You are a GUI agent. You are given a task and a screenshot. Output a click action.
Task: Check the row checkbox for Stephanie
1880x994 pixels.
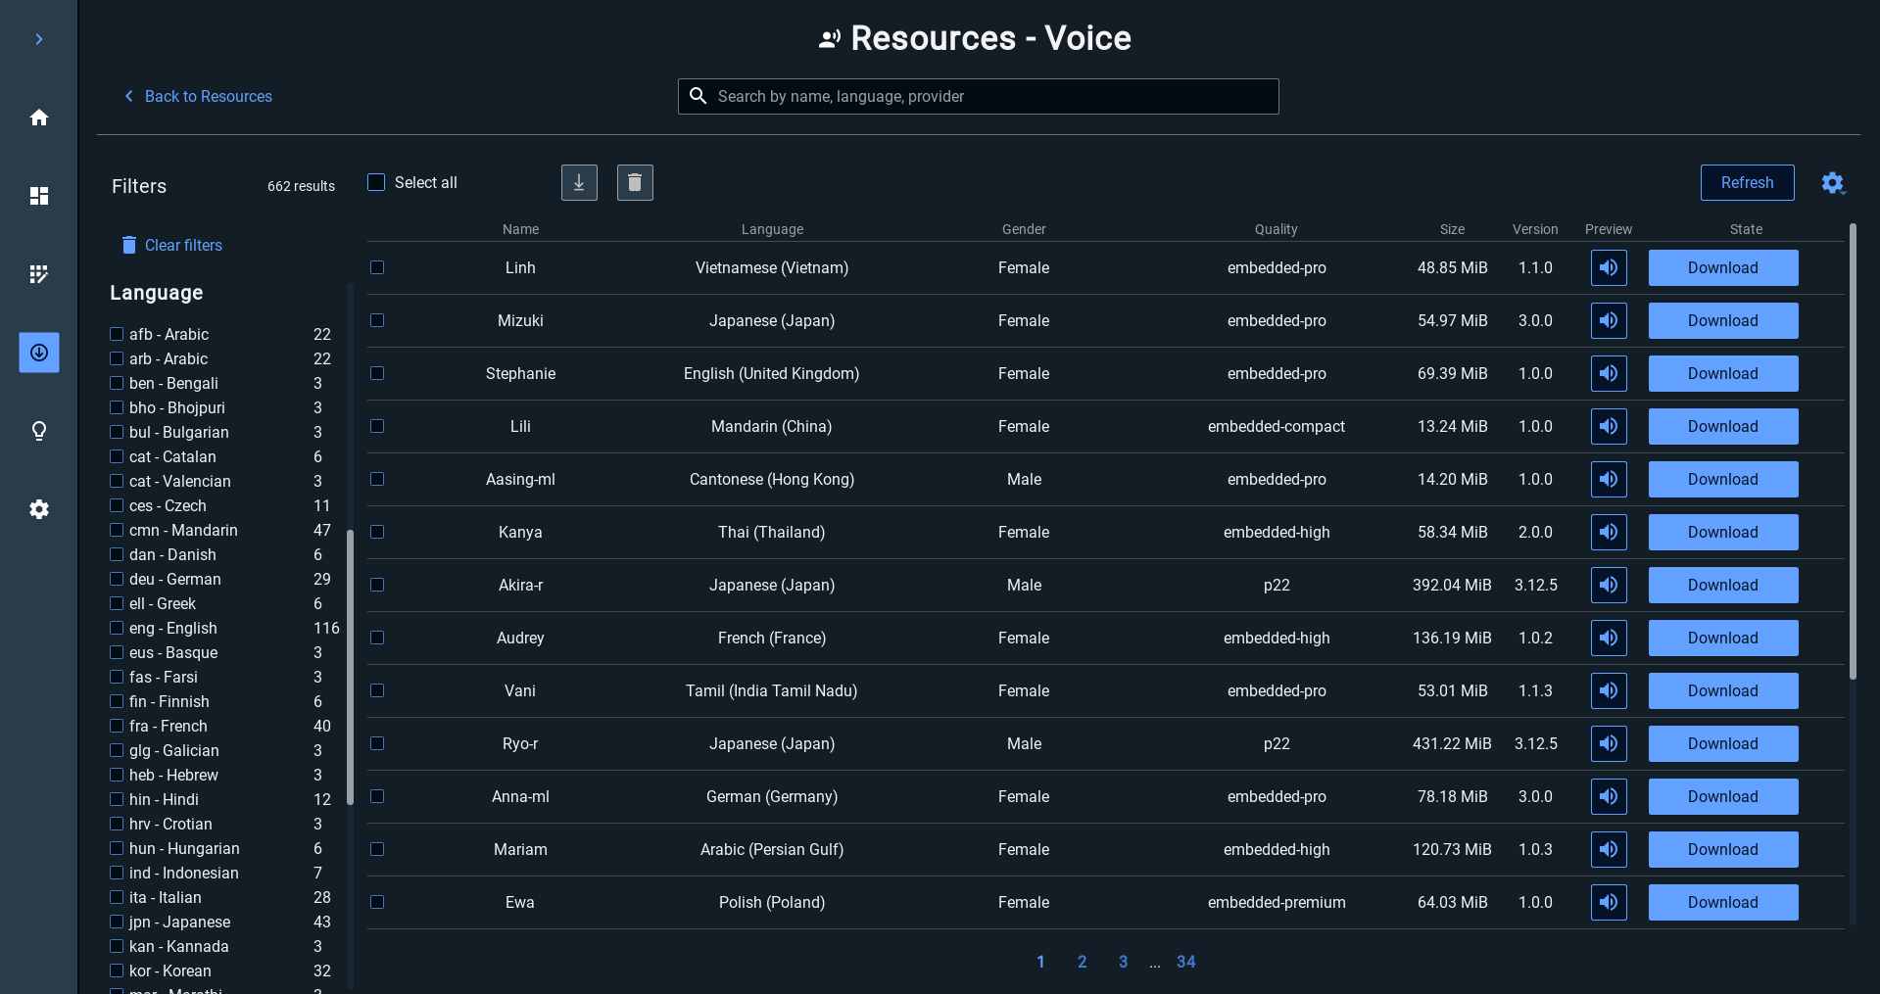377,373
